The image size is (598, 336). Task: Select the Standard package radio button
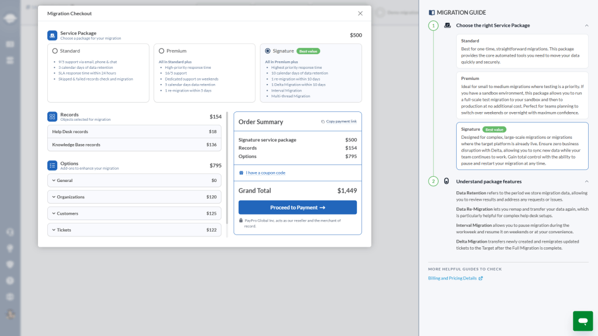coord(55,51)
